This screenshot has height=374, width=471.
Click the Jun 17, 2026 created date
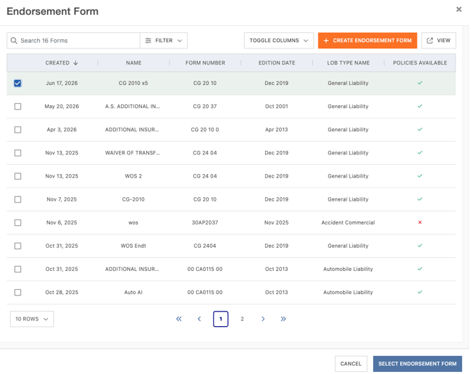[62, 83]
